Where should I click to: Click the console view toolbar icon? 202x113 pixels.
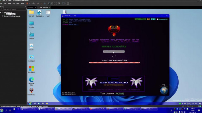coord(63,3)
